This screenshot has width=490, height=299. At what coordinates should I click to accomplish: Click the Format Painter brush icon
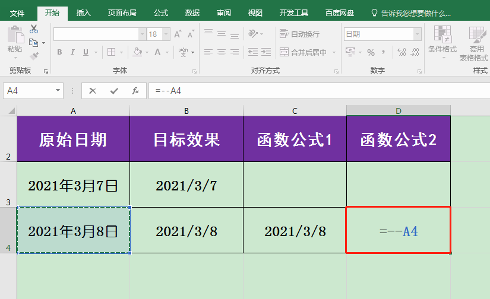click(x=34, y=56)
